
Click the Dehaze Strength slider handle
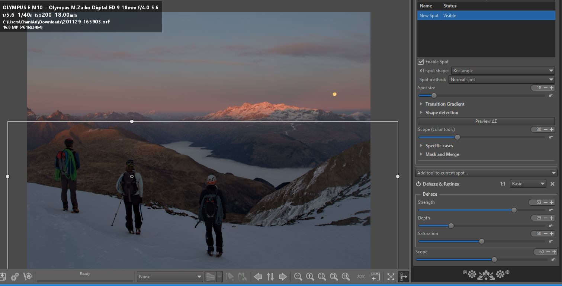tap(514, 210)
